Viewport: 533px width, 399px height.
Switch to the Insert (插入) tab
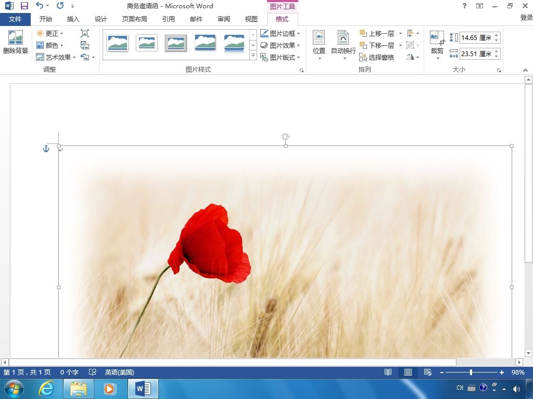(x=73, y=19)
